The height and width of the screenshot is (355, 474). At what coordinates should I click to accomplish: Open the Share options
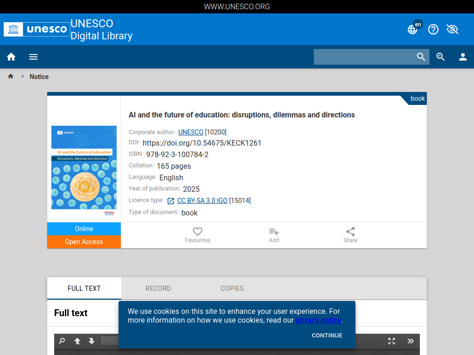point(350,235)
